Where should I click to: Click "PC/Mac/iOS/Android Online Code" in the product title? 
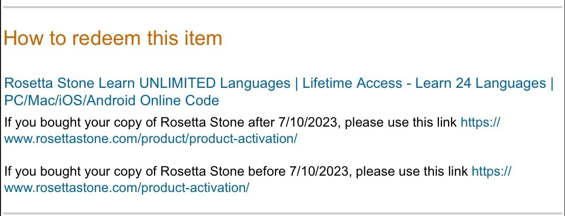(x=111, y=100)
